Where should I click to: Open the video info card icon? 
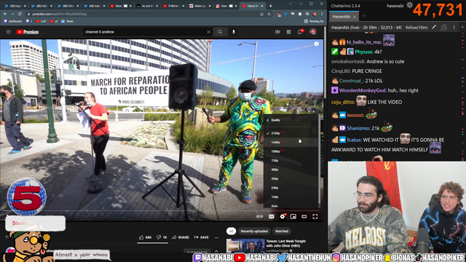coord(317,44)
